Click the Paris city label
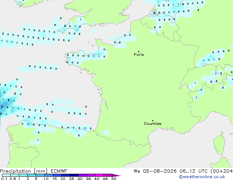Viewport: 233px width, 180px height. coord(139,55)
